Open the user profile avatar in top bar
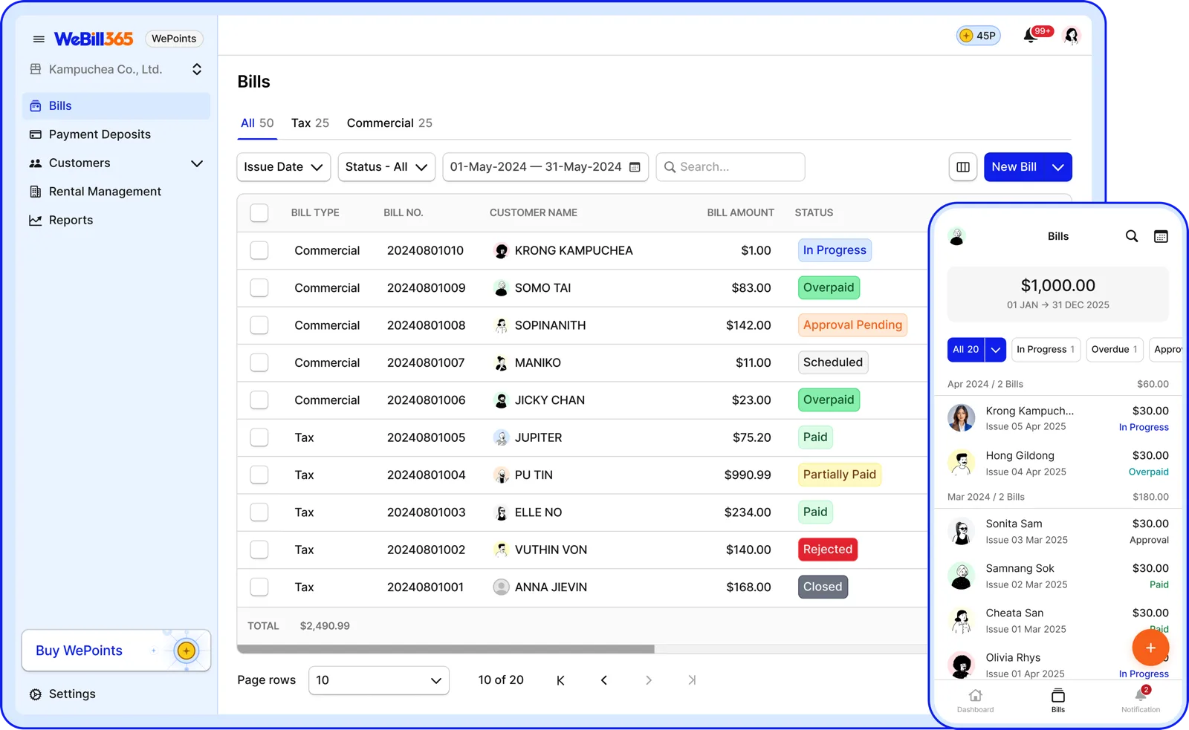This screenshot has width=1189, height=730. 1071,36
